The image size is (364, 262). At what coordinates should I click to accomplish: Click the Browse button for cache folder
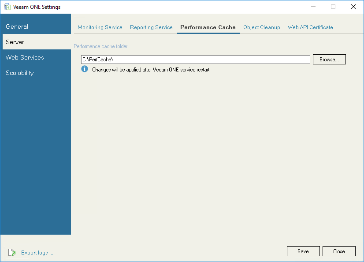click(329, 59)
